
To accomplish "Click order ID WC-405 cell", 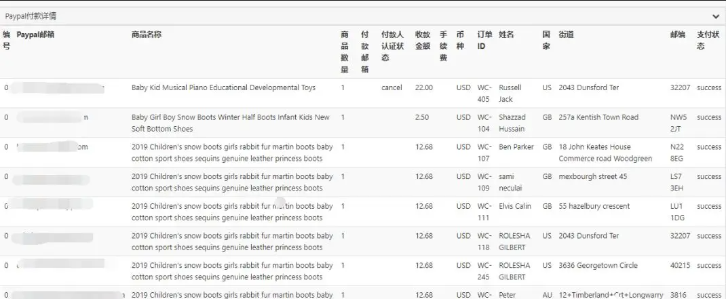I will pos(483,93).
